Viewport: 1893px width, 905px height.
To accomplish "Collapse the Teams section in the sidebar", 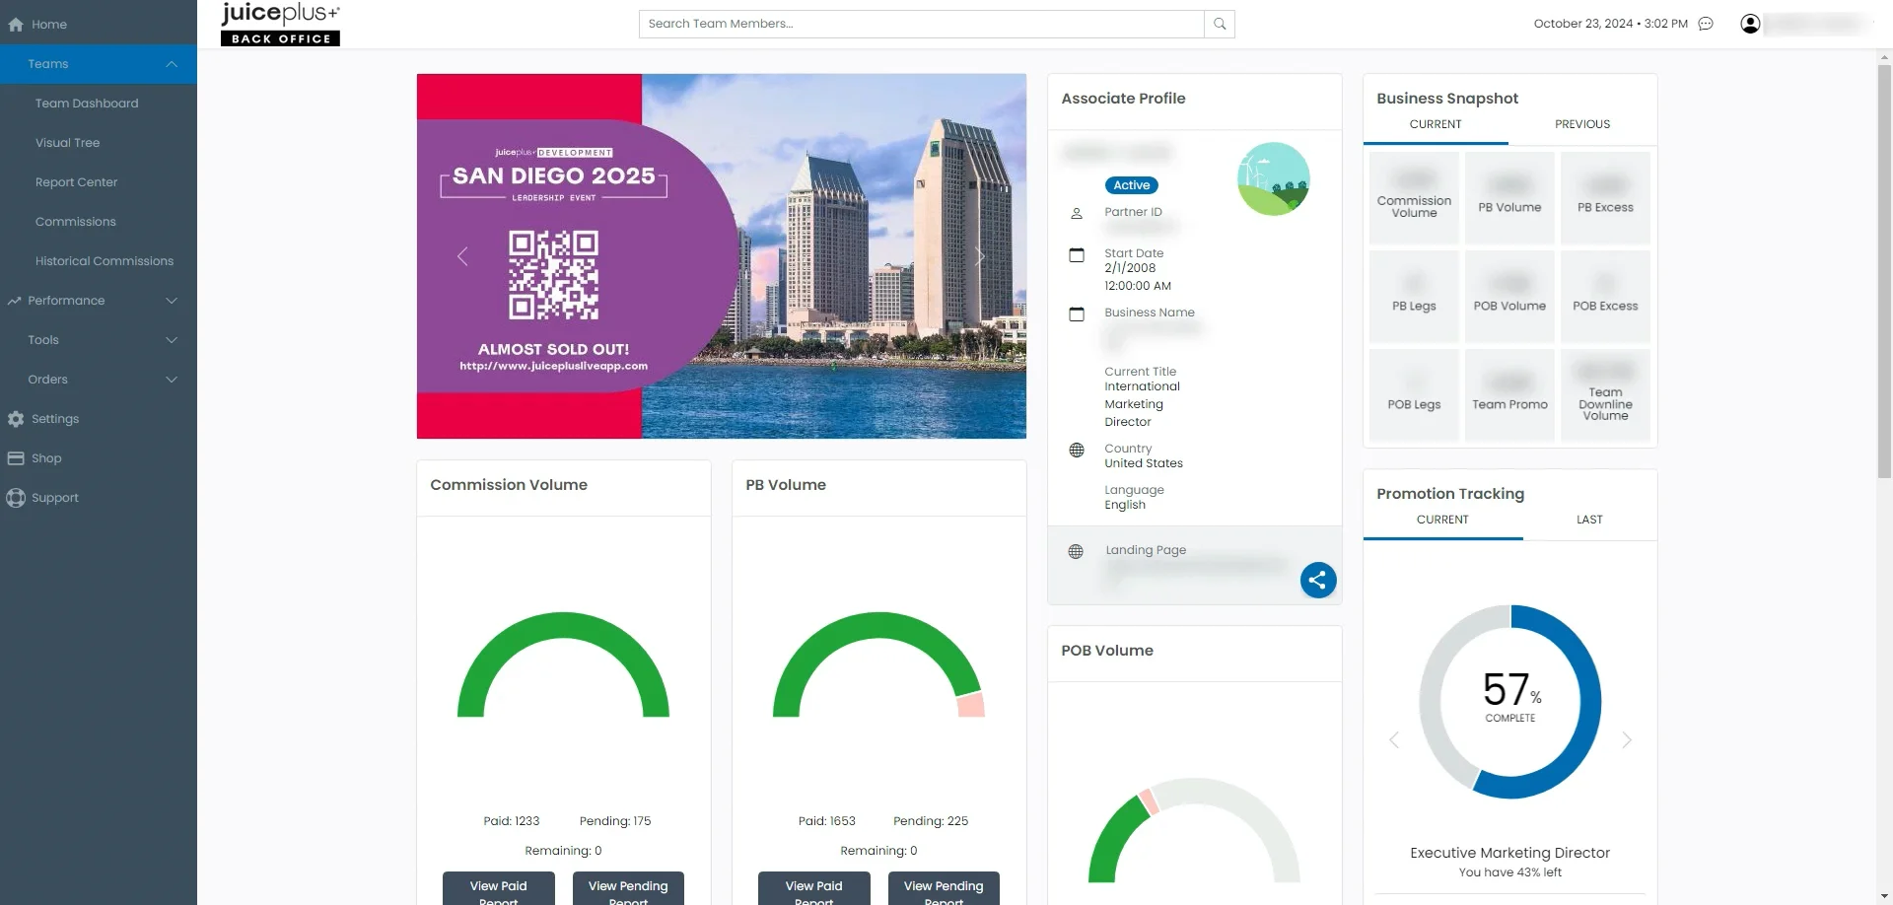I will (x=171, y=63).
